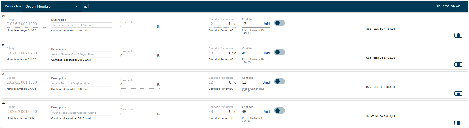Click description field Avena Finesse Tetra 1Lt

click(82, 25)
